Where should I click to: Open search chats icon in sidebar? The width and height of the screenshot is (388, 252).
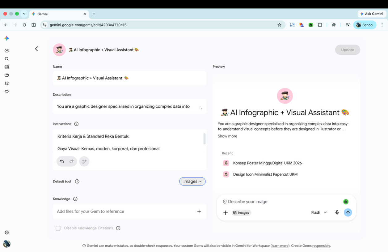(7, 59)
